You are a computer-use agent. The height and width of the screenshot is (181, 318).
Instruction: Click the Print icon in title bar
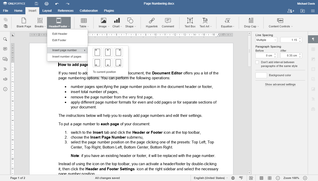click(46, 4)
